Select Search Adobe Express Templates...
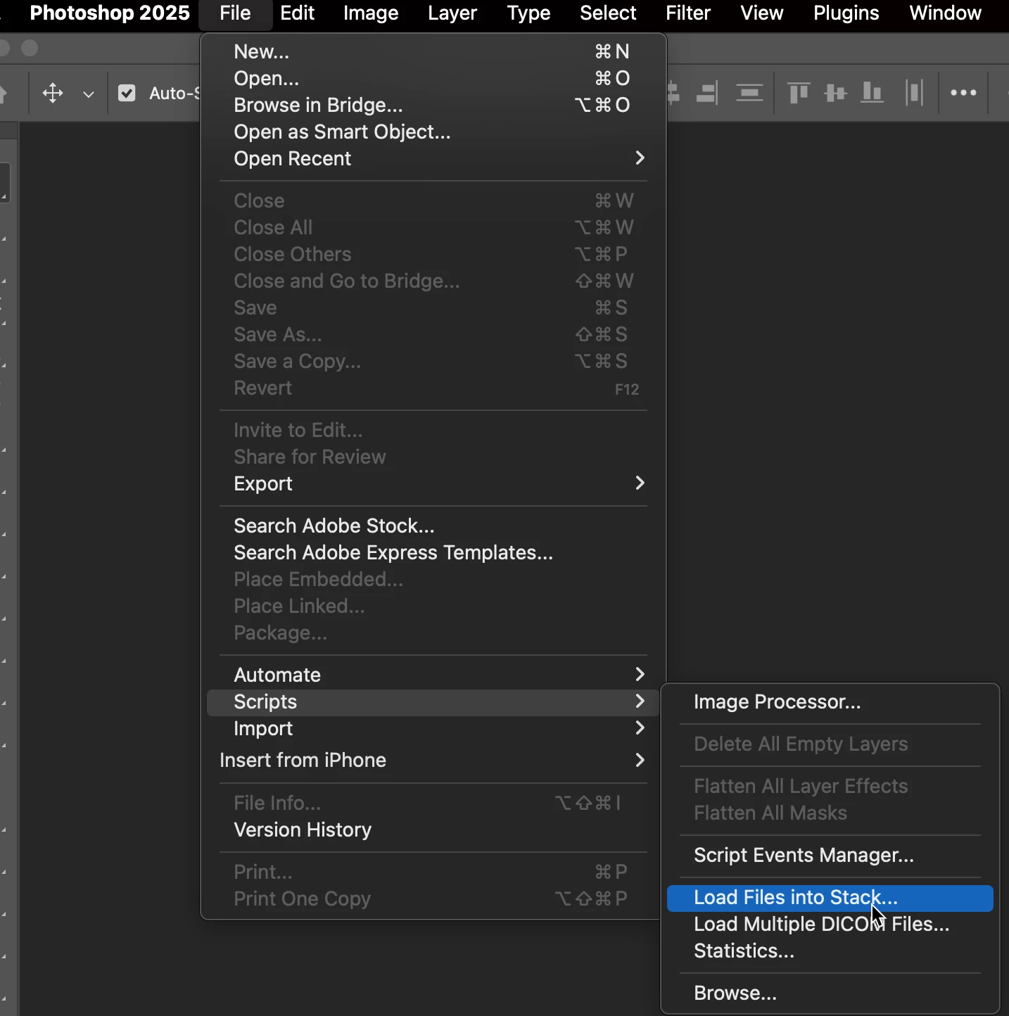The width and height of the screenshot is (1009, 1016). click(433, 552)
